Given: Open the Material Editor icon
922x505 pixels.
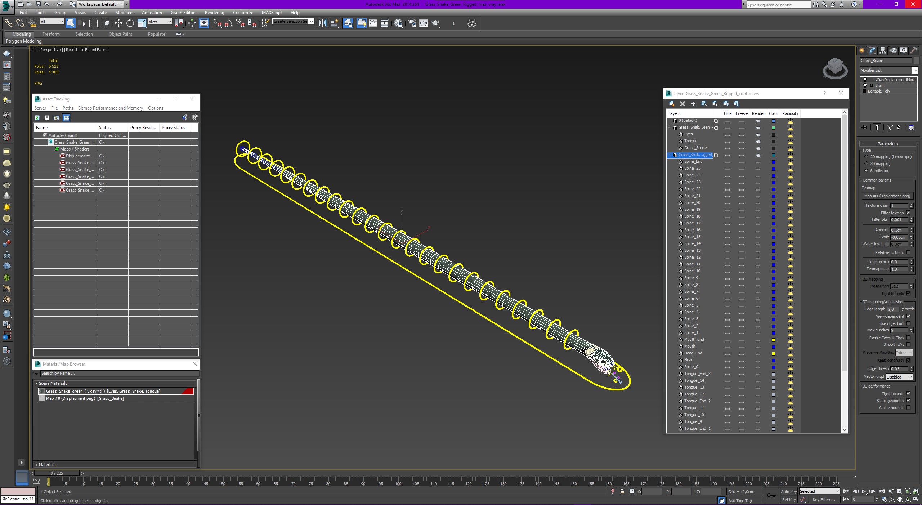Looking at the screenshot, I should click(398, 23).
